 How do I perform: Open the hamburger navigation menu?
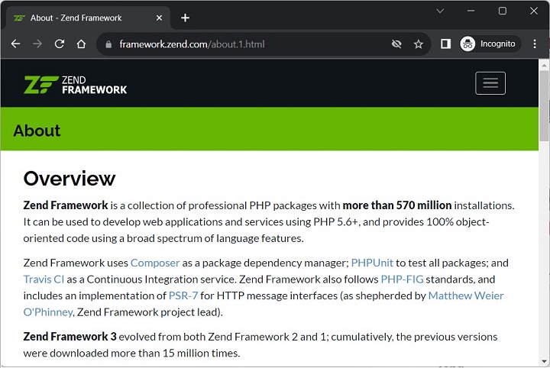click(490, 83)
